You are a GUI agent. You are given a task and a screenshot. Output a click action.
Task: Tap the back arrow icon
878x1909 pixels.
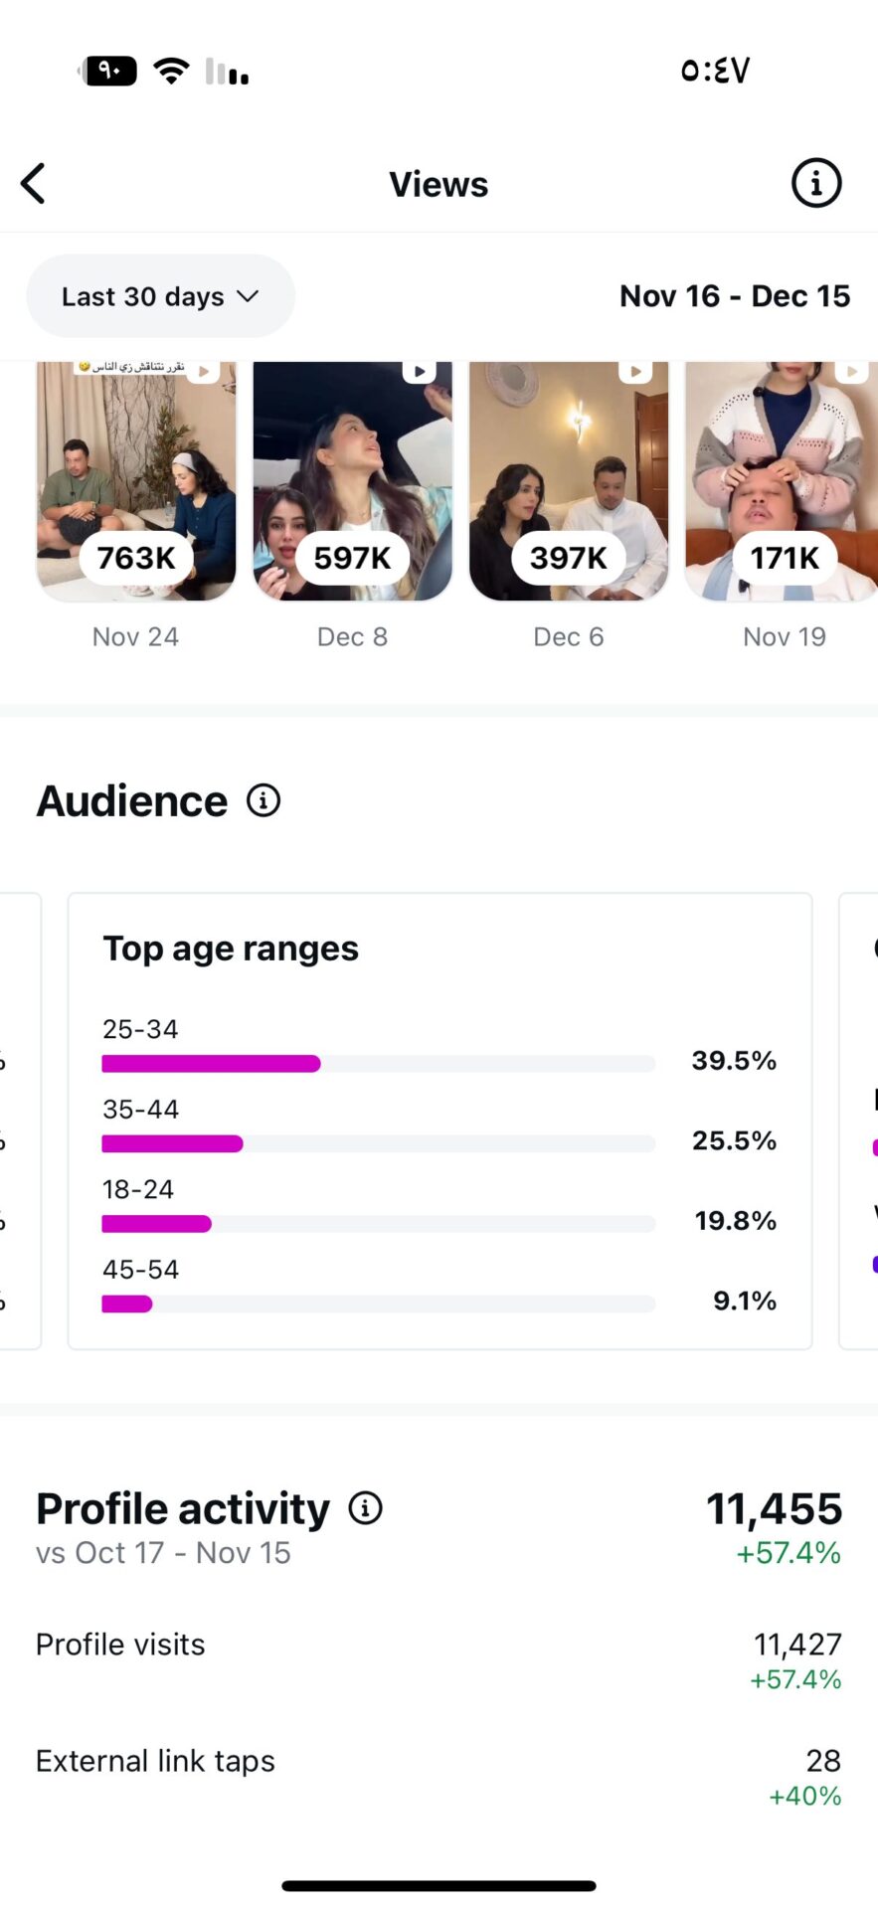coord(34,184)
